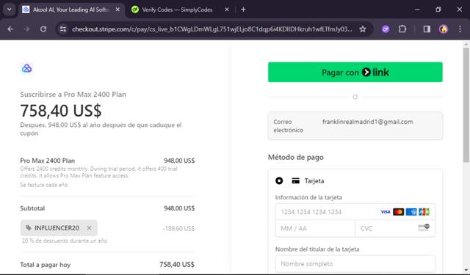470x275 pixels.
Task: Open the tab search dropdown arrow
Action: click(10, 10)
